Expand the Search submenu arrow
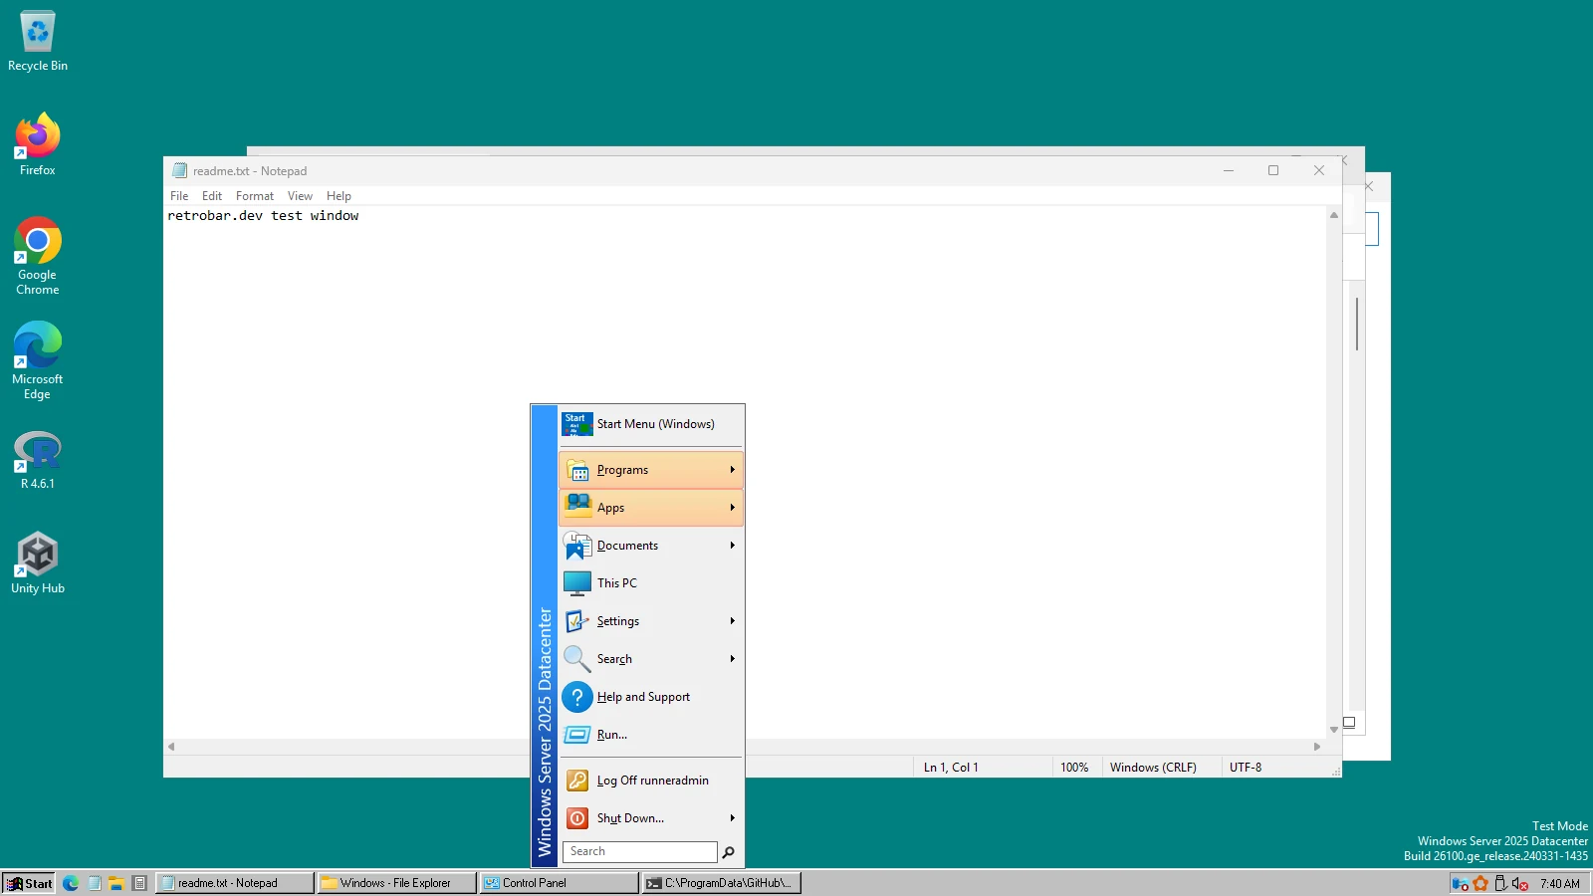 [x=732, y=659]
